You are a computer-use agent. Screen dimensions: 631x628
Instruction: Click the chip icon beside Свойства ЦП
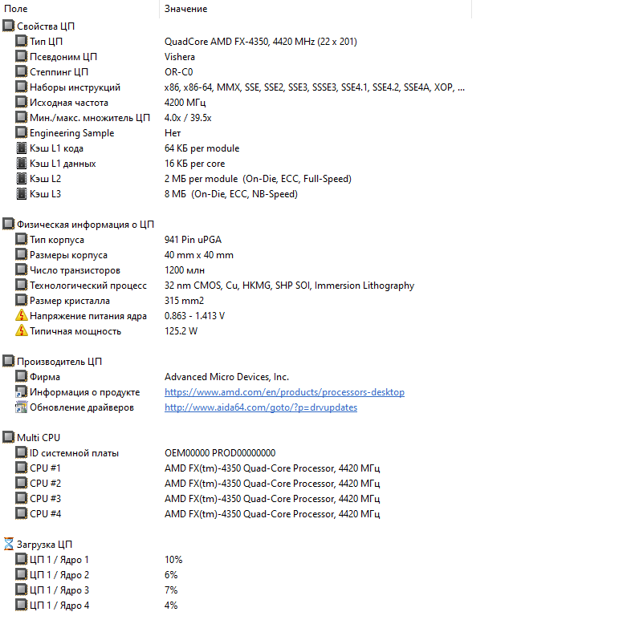click(x=9, y=26)
